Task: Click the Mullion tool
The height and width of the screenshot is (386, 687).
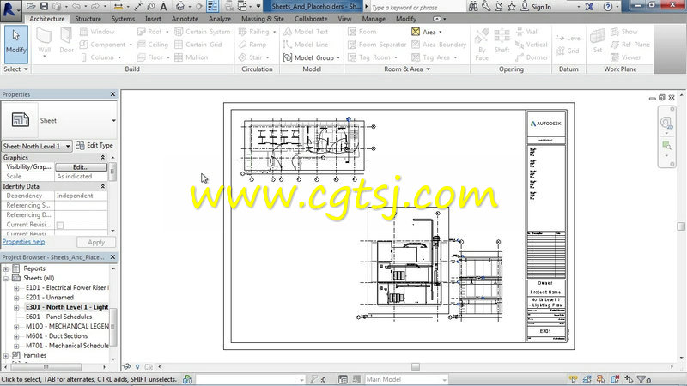Action: (x=191, y=57)
